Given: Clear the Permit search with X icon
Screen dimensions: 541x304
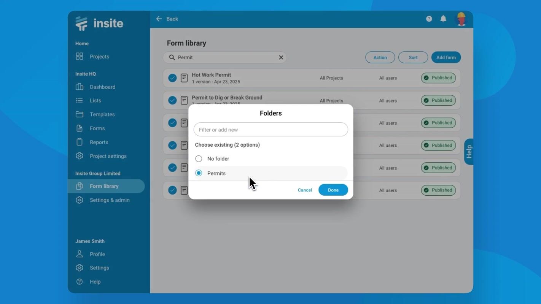Looking at the screenshot, I should pos(281,57).
